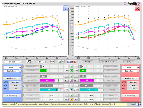Select the Test 4 number box
This screenshot has width=143, height=108.
[71, 99]
